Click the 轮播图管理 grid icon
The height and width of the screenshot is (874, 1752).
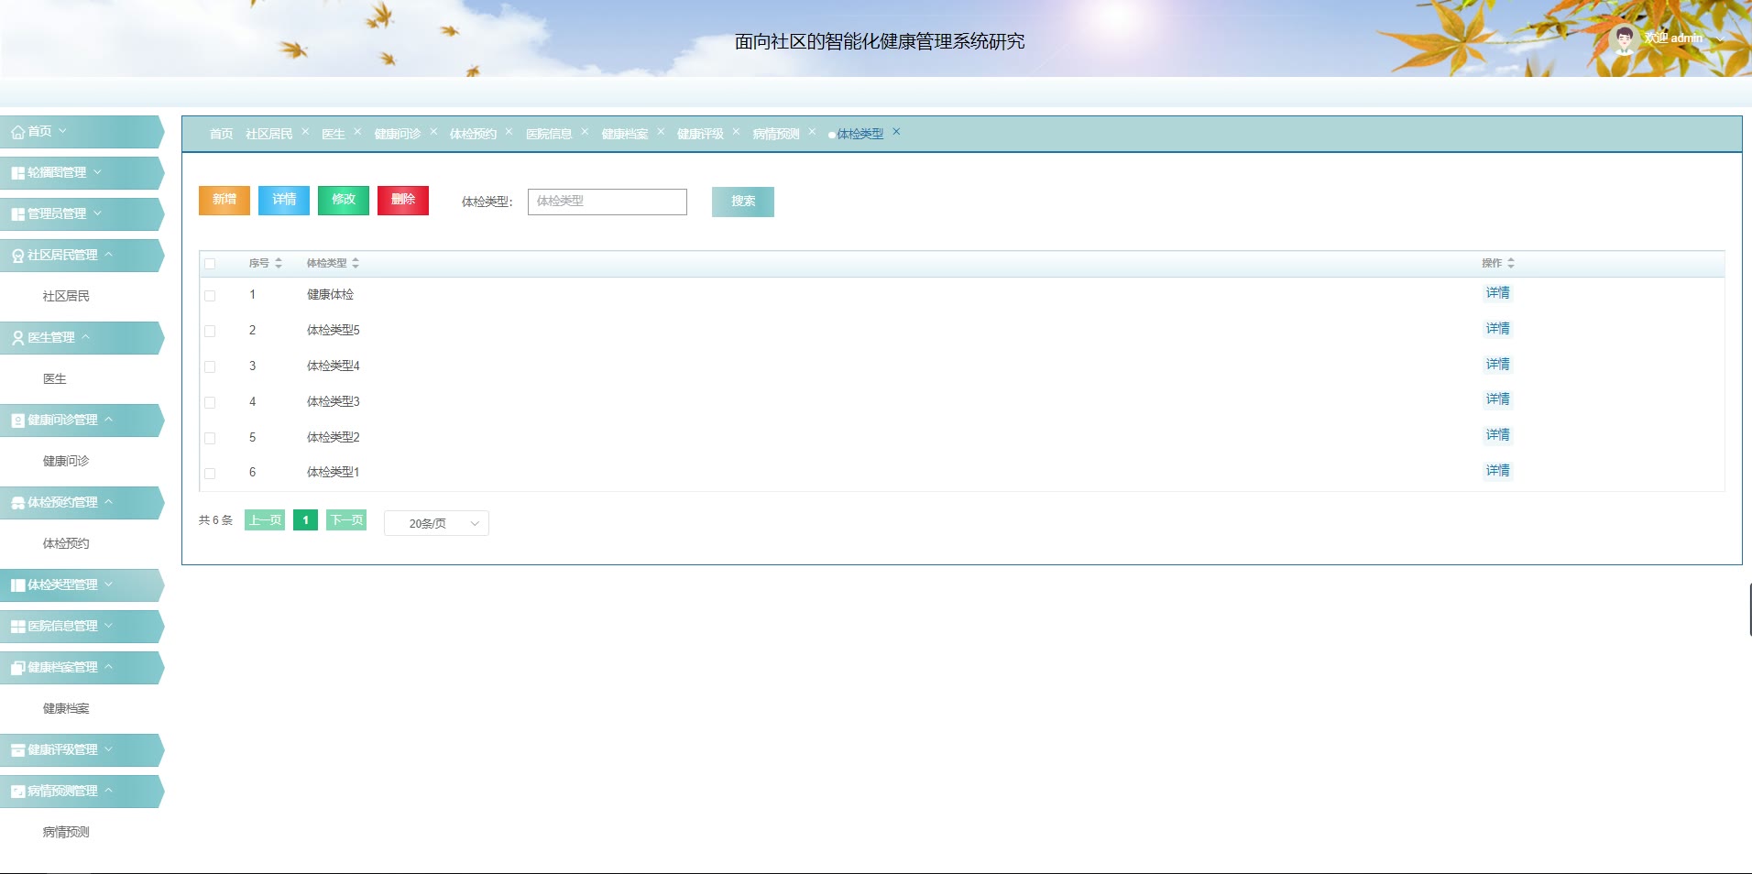(17, 173)
